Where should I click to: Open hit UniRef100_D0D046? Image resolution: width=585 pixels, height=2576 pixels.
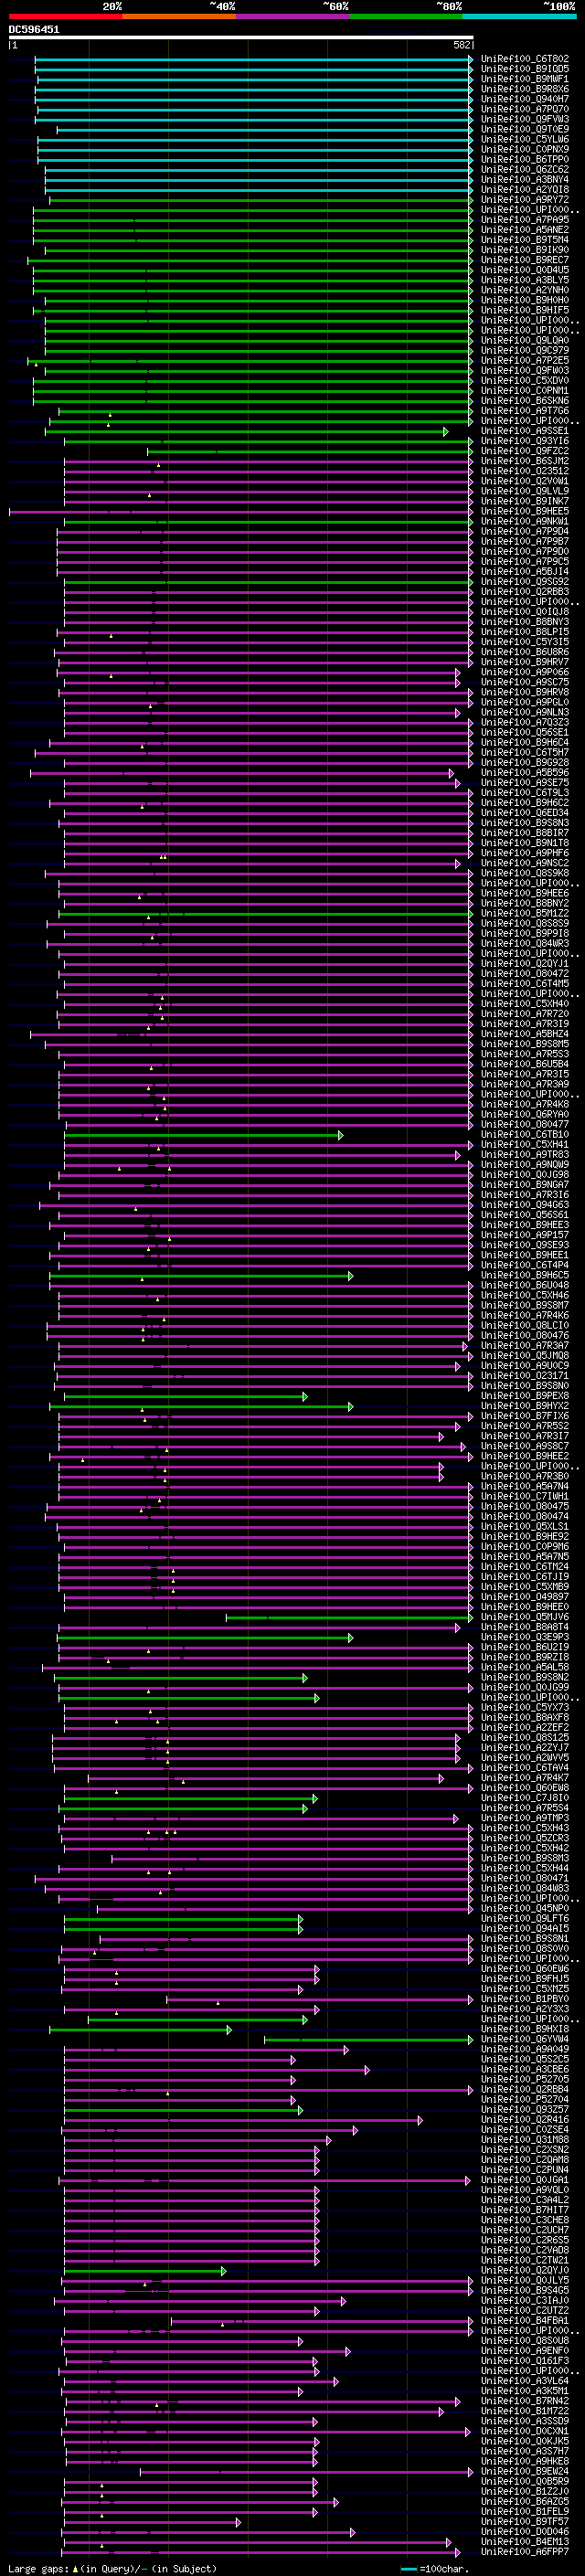tap(525, 2532)
